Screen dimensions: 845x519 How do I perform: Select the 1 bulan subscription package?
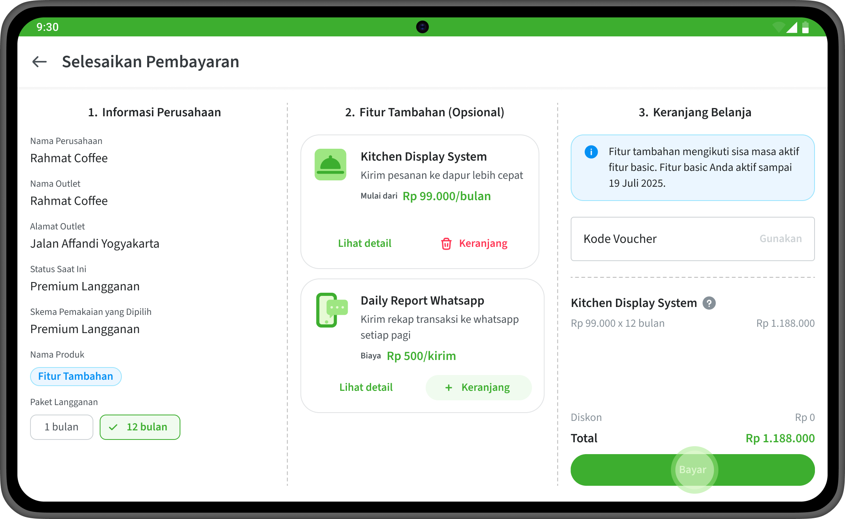[x=62, y=427]
